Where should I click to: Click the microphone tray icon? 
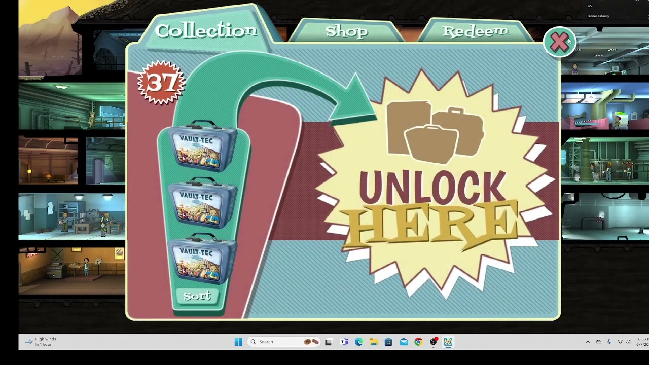pyautogui.click(x=609, y=342)
